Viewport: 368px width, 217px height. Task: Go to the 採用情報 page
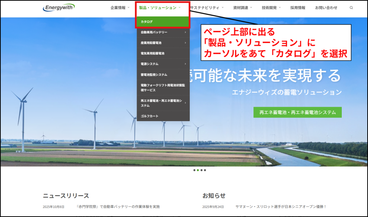298,8
